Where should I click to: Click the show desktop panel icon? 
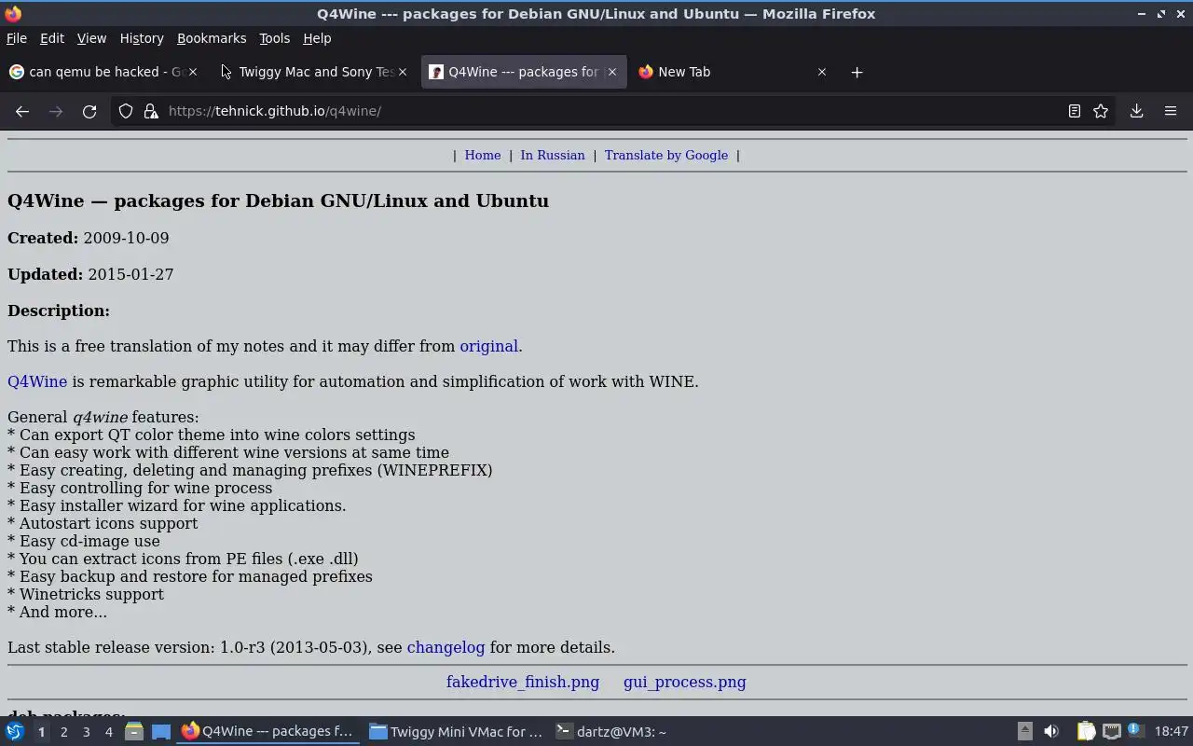(161, 732)
